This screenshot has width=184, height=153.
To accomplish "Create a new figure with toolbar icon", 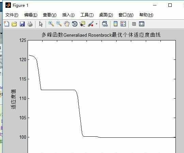I will [6, 24].
